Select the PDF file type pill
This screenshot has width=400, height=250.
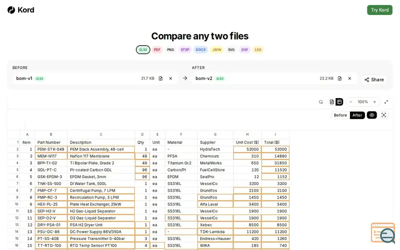pos(157,49)
